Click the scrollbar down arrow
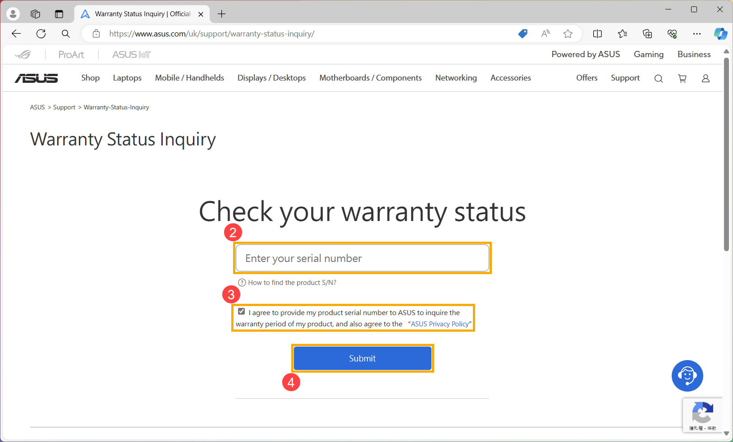The width and height of the screenshot is (733, 442). coord(726,433)
